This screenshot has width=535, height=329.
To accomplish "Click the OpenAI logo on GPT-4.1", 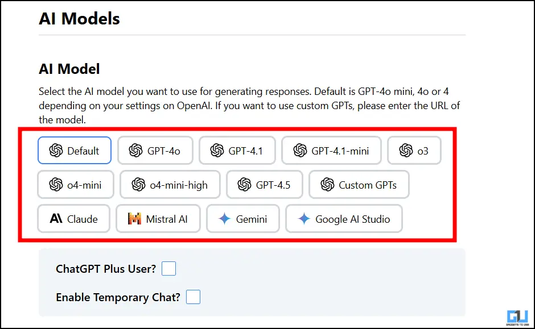I will click(217, 150).
